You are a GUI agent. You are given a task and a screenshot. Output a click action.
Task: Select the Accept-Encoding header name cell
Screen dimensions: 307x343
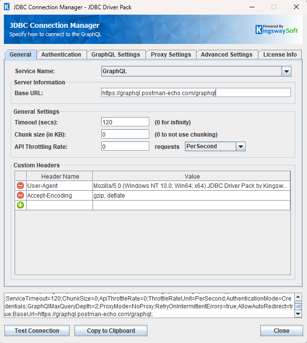coord(59,195)
